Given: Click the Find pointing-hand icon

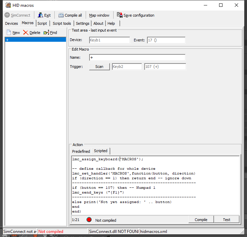Looking at the screenshot, I should 46,33.
